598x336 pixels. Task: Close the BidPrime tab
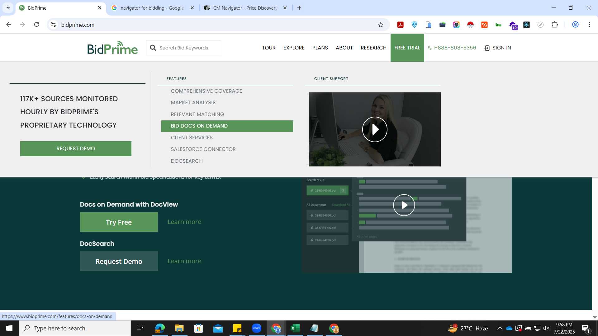(x=100, y=8)
